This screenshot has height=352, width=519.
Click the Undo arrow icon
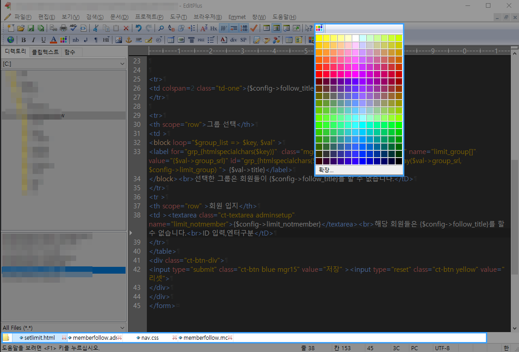click(139, 28)
